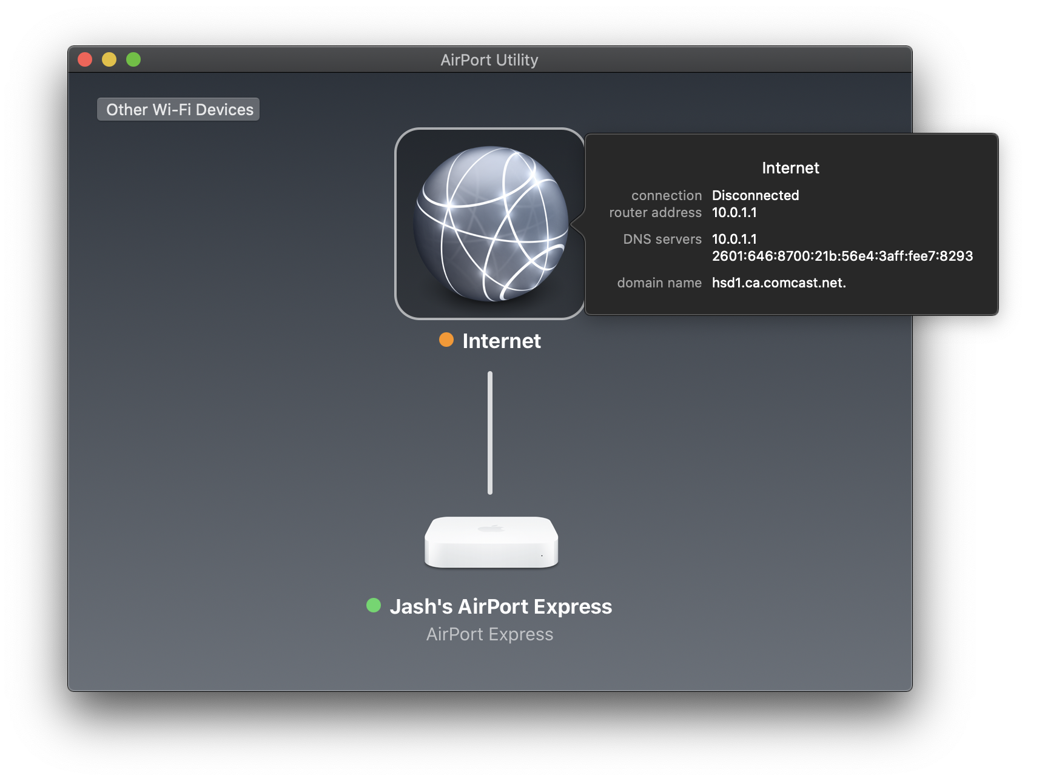Select the AirPort Express base station icon
1042x781 pixels.
tap(491, 542)
